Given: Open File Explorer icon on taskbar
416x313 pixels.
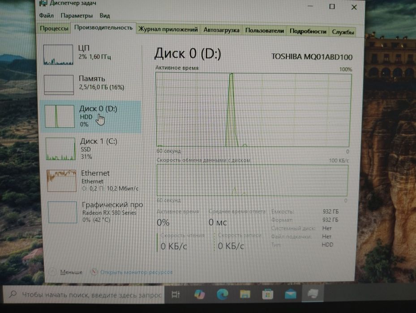Looking at the screenshot, I should click(x=245, y=294).
